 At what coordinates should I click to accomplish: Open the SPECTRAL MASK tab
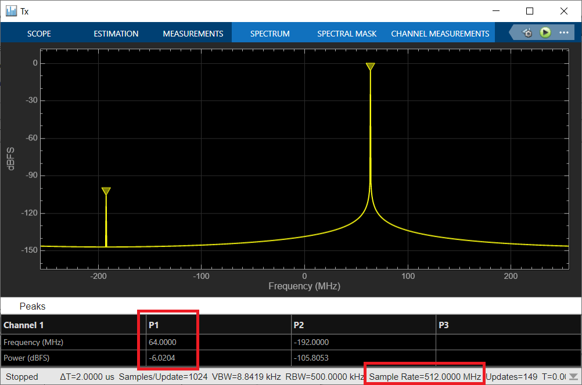[x=347, y=34]
